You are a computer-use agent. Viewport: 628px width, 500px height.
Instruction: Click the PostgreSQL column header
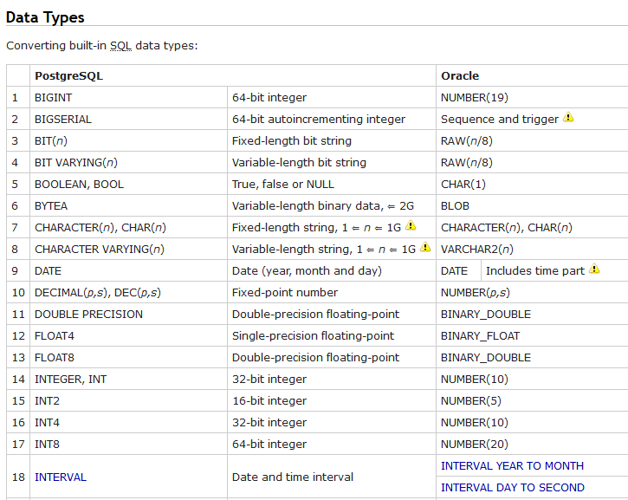233,75
